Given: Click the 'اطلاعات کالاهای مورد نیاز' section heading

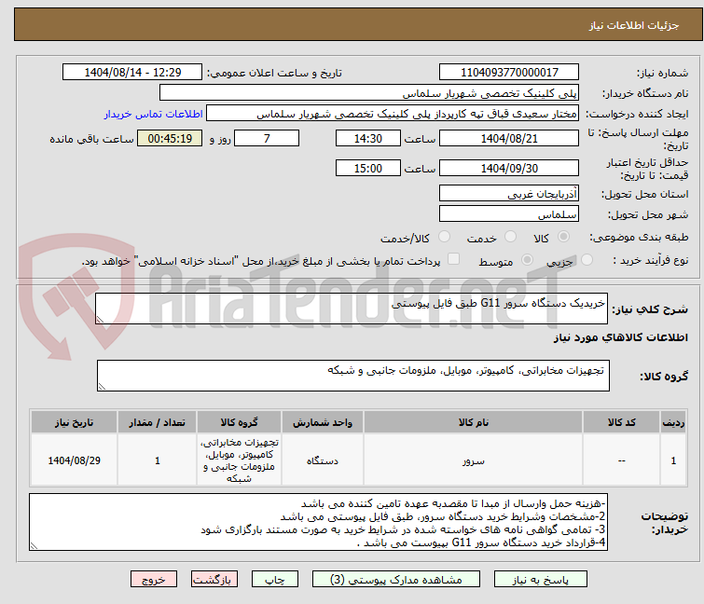Looking at the screenshot, I should point(620,337).
